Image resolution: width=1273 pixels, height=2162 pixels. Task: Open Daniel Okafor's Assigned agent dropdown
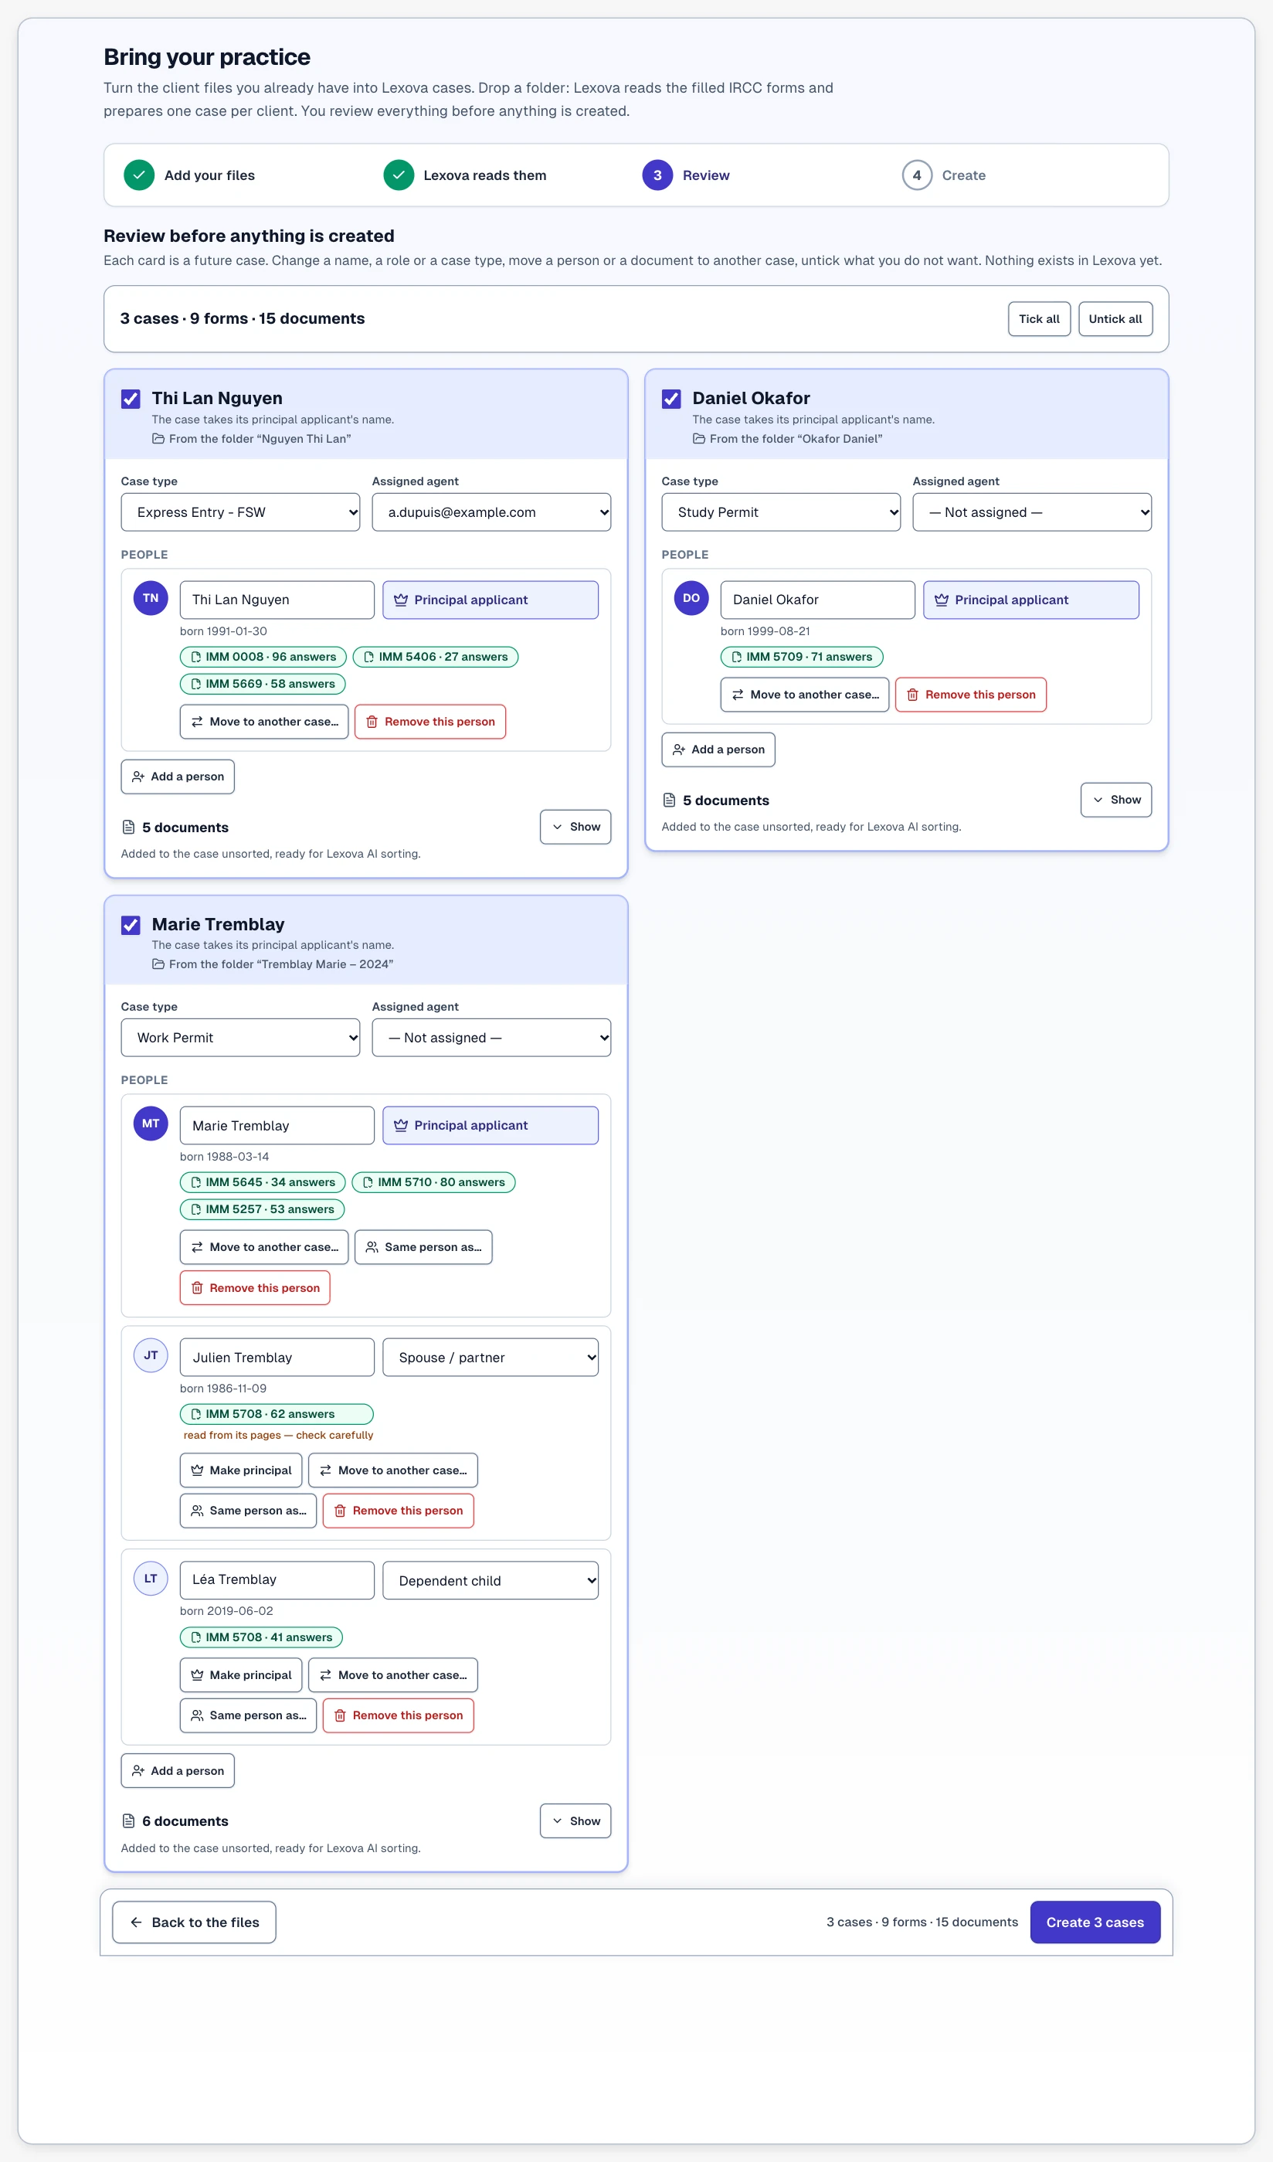(x=1031, y=512)
